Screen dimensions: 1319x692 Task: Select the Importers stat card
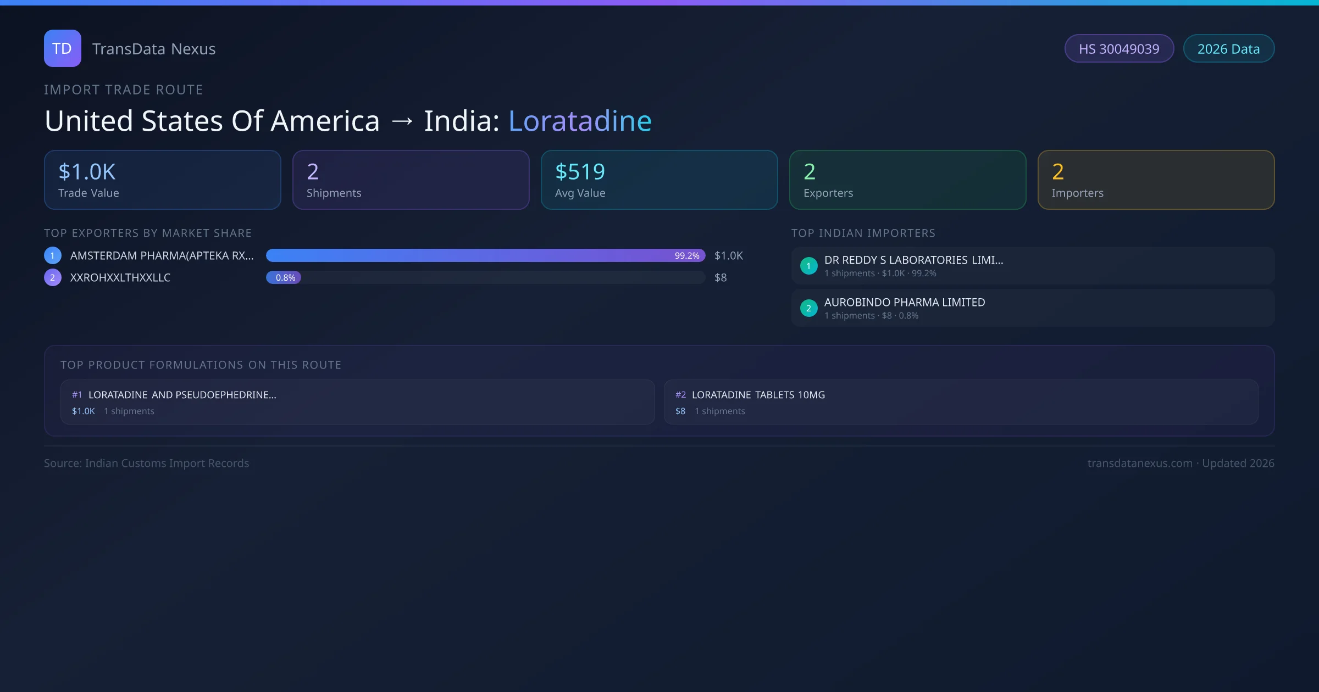1156,180
